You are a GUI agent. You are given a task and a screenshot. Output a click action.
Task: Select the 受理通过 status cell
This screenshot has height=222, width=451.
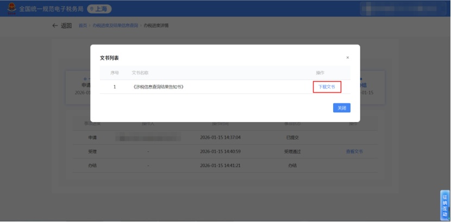[x=292, y=151]
